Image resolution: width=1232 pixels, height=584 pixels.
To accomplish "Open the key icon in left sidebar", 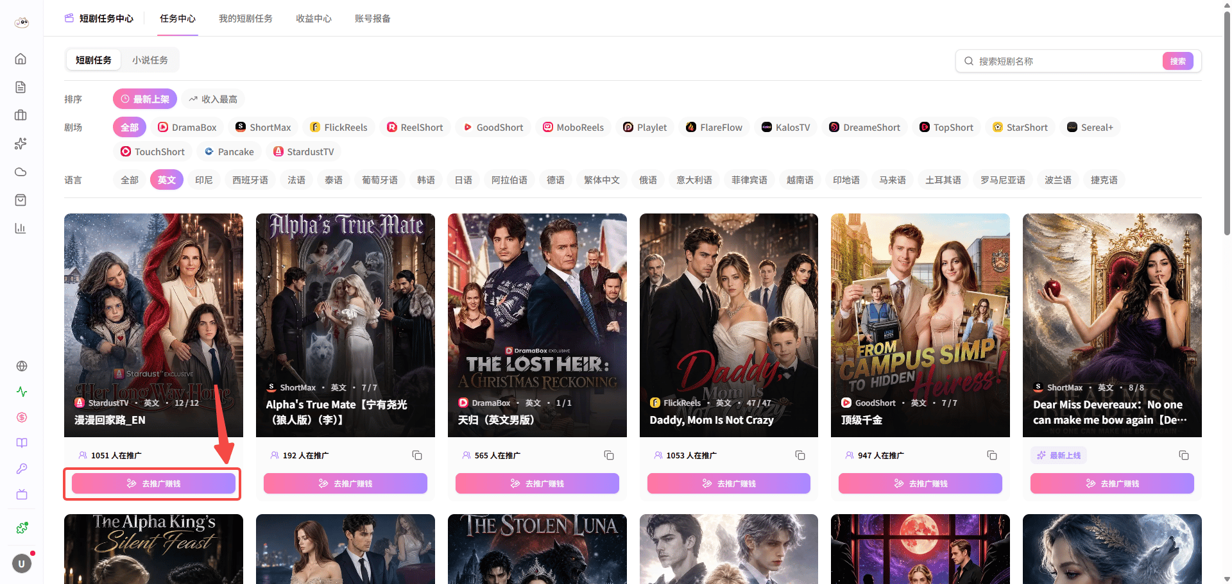I will click(22, 469).
